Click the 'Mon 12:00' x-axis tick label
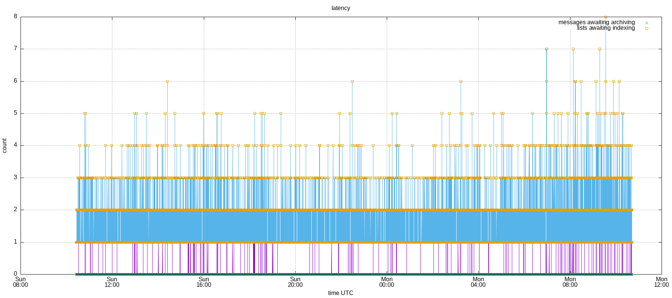This screenshot has height=298, width=672. (x=661, y=282)
